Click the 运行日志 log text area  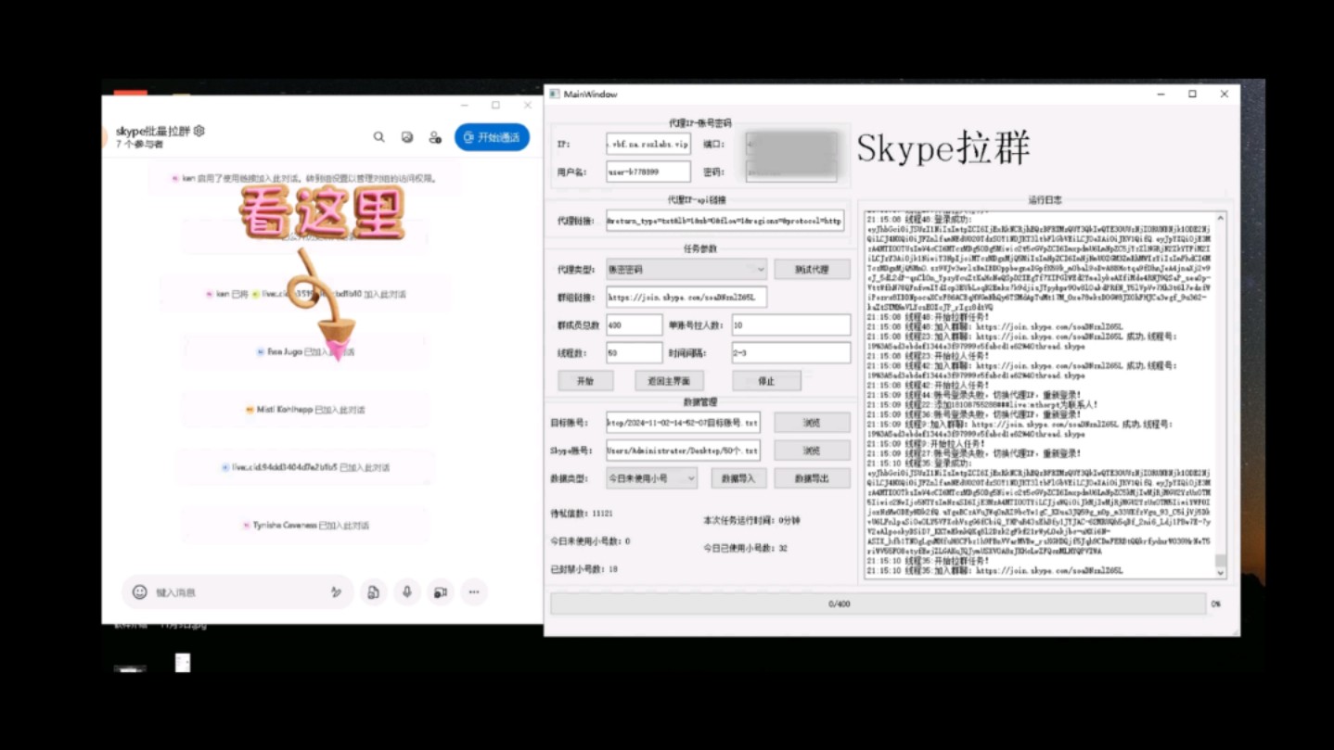click(1039, 396)
